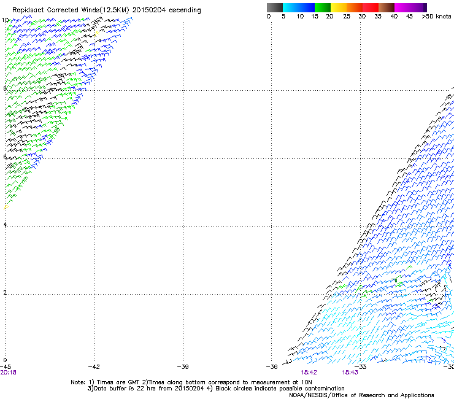Click the latitude '8' axis label

5,88
